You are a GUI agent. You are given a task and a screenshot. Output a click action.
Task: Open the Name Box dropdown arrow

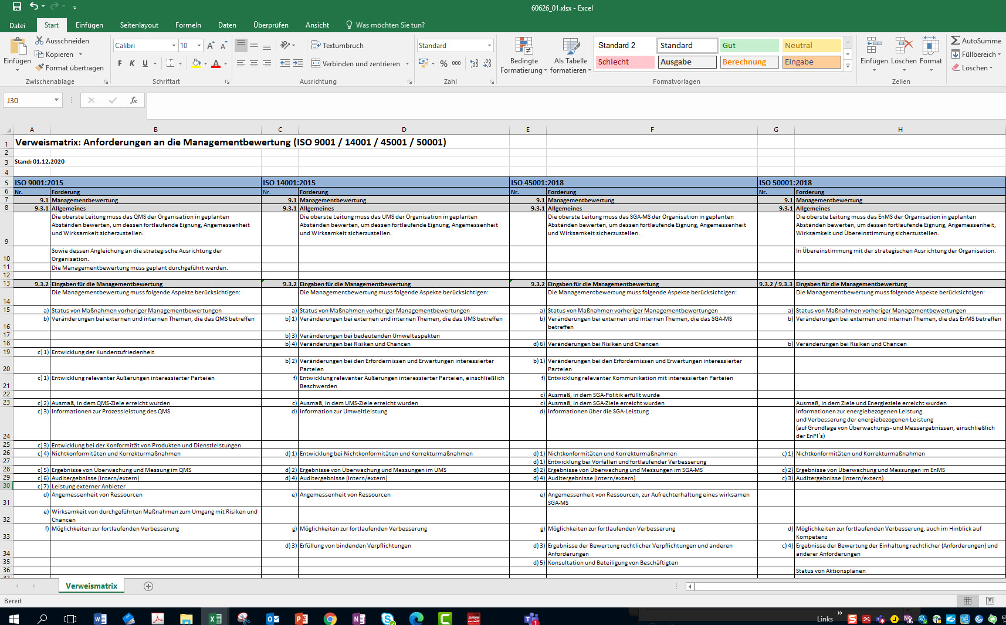coord(56,100)
